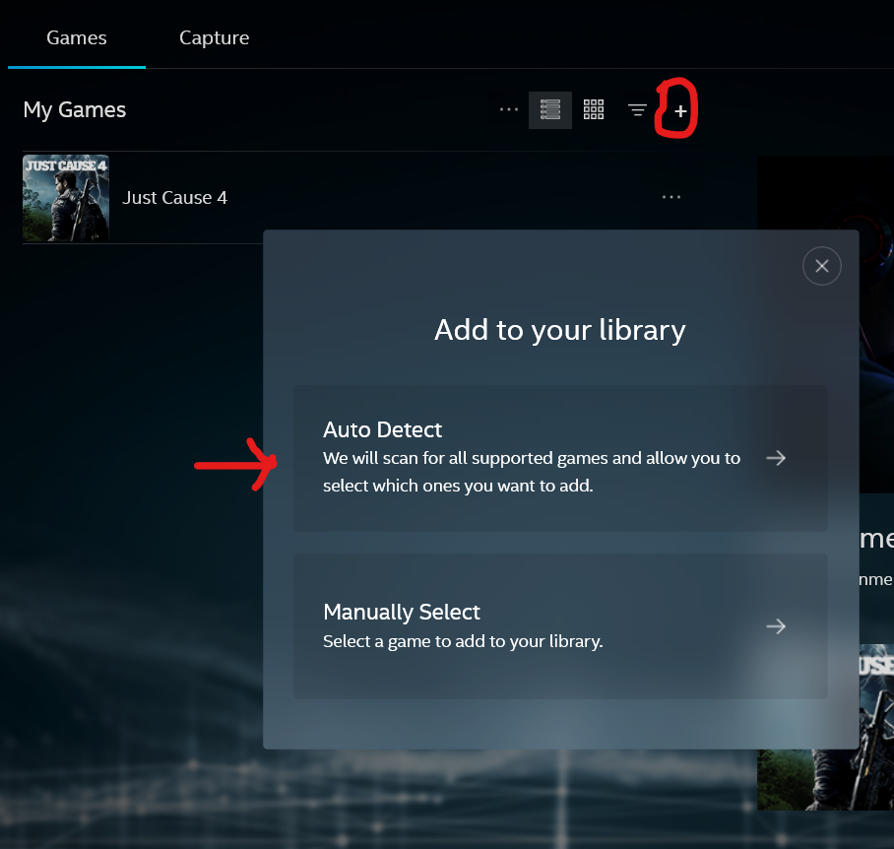Select the Games tab
Viewport: 894px width, 849px height.
tap(76, 37)
